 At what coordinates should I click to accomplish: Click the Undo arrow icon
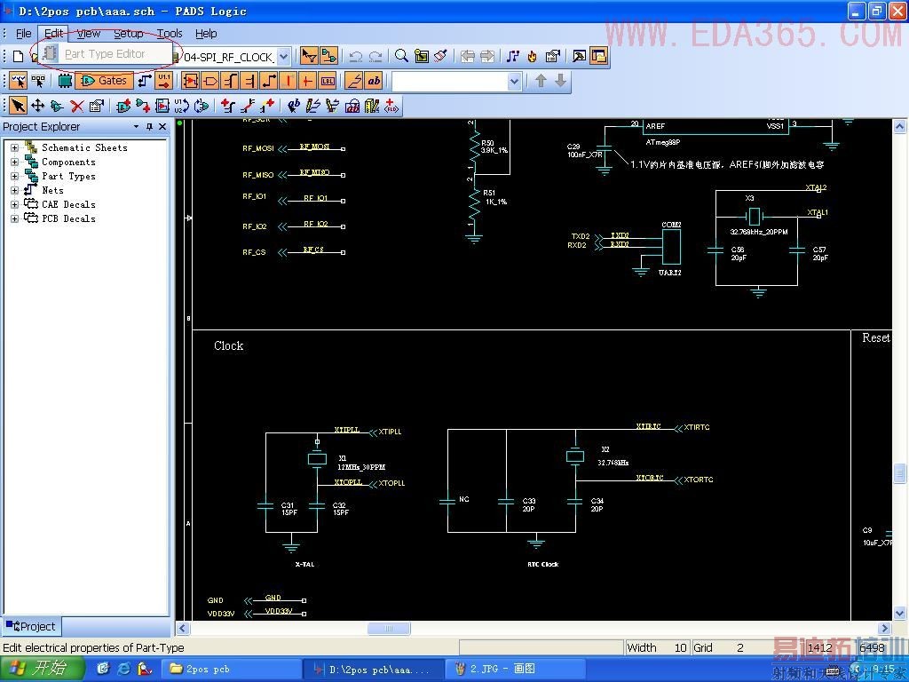click(x=356, y=56)
